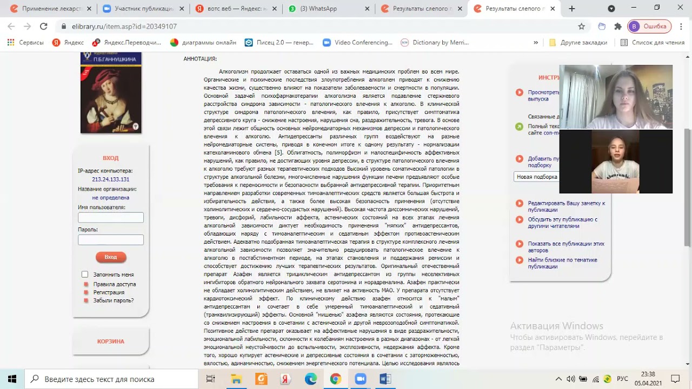Screen dimensions: 692x389
Task: Reload the elibrary page
Action: 44,26
